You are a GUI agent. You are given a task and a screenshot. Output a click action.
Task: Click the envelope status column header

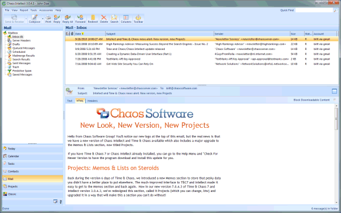tap(68, 34)
